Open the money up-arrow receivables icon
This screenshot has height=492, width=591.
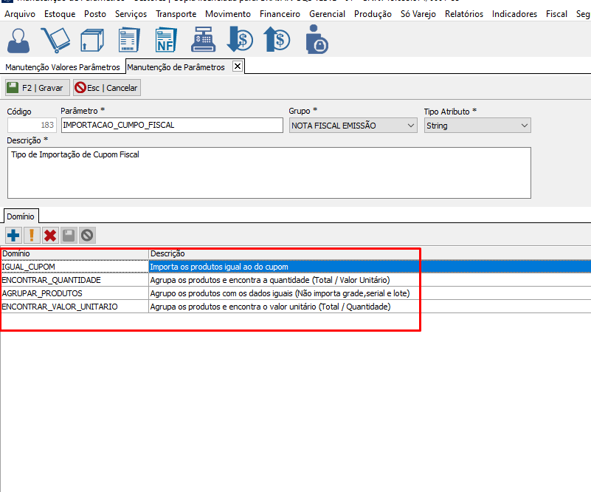click(x=277, y=40)
